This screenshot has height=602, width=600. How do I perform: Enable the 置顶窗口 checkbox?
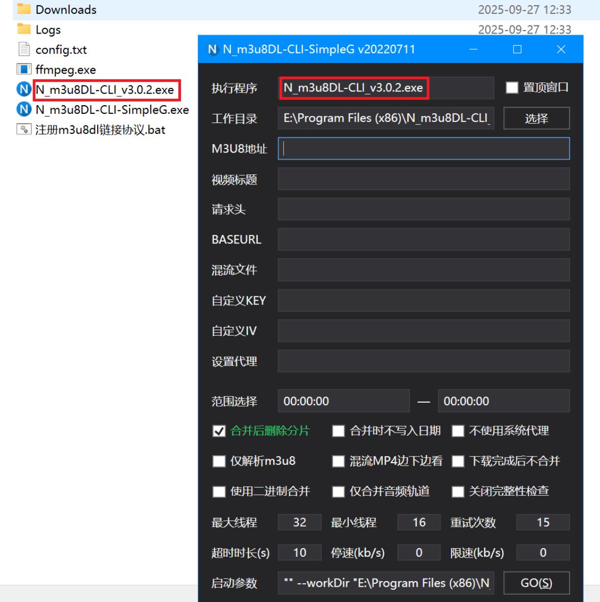coord(512,87)
